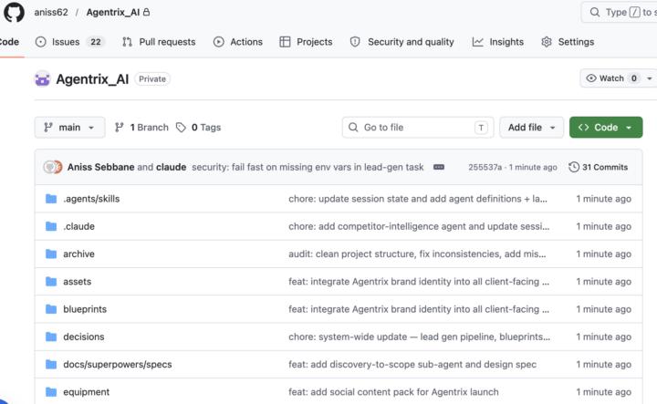Image resolution: width=657 pixels, height=404 pixels.
Task: Open the main branch selector dropdown
Action: (x=69, y=128)
